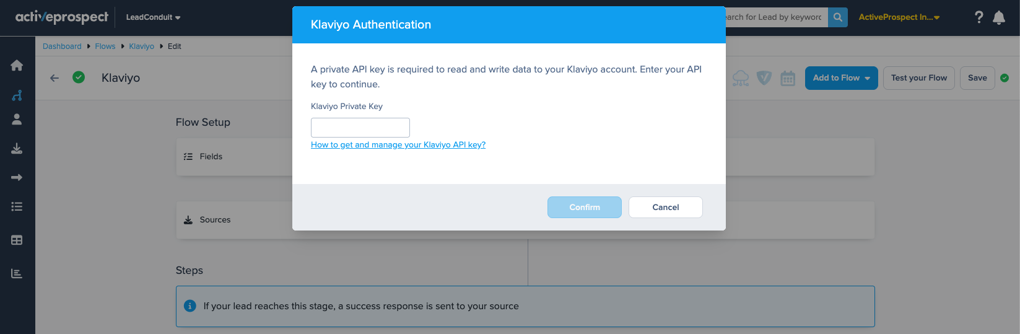Click the notification bell icon
1020x334 pixels.
998,17
